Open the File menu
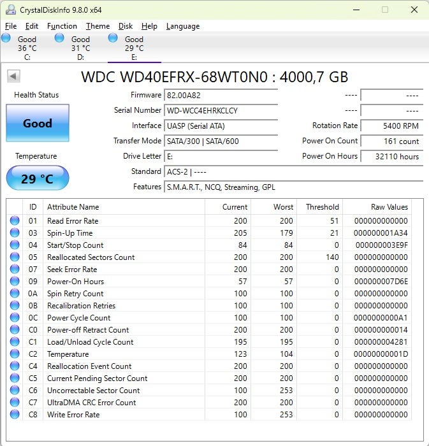 (11, 26)
